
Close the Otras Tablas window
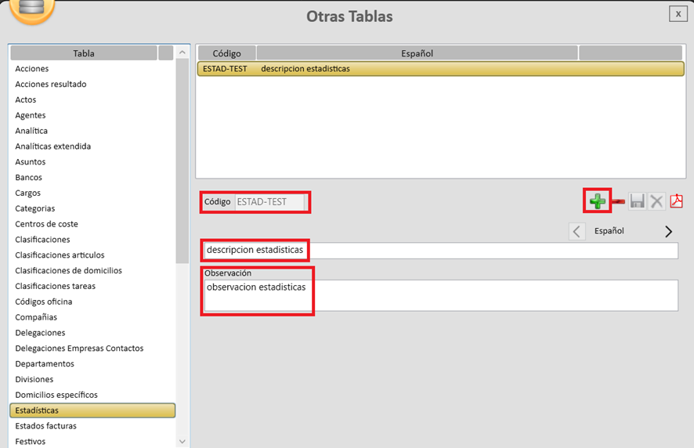tap(678, 14)
